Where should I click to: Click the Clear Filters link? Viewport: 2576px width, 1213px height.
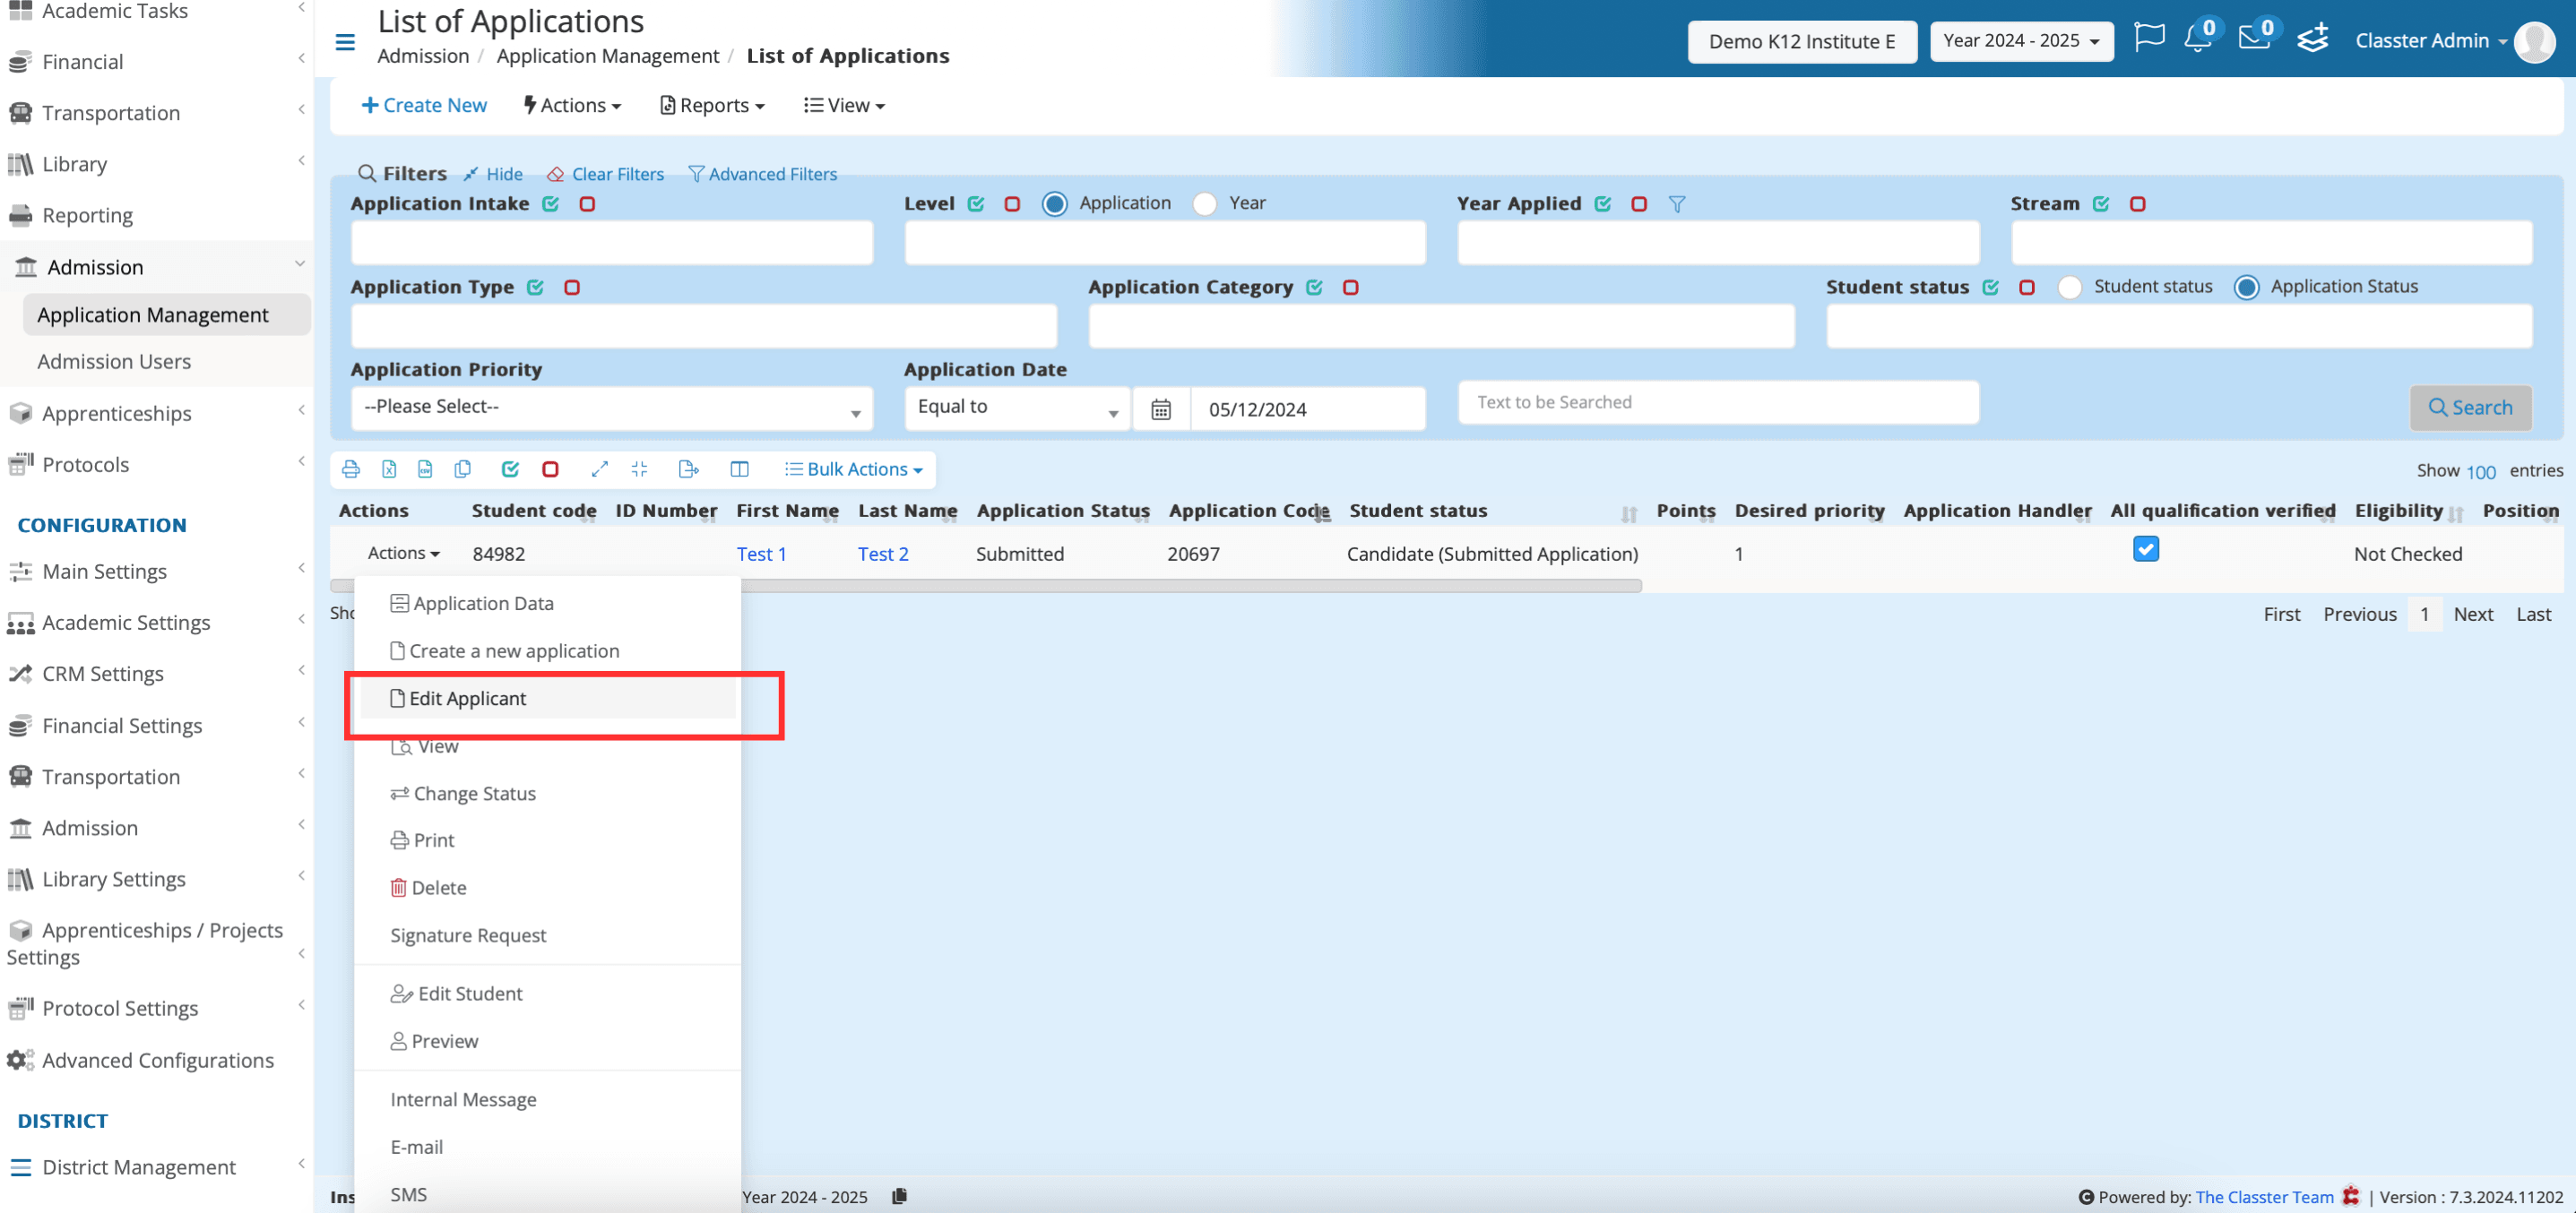pyautogui.click(x=605, y=174)
